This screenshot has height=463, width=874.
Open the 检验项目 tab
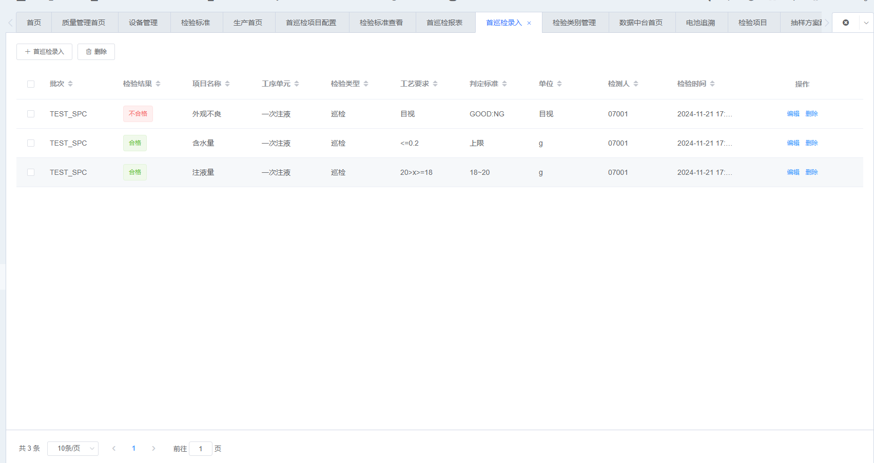tap(753, 23)
